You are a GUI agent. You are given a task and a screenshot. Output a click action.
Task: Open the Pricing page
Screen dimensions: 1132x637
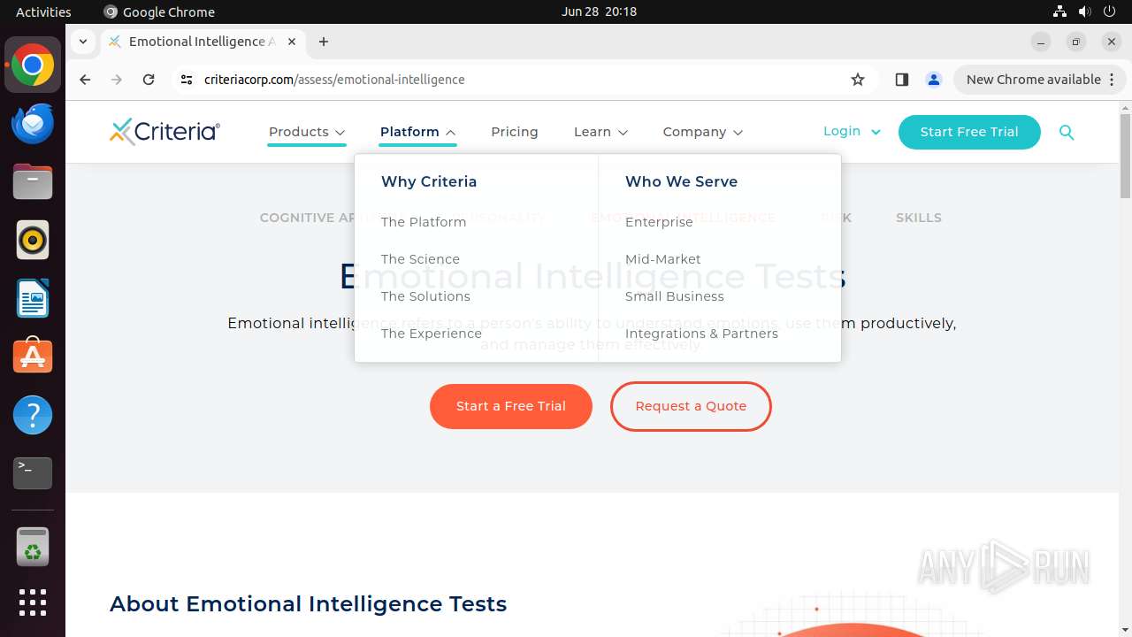click(515, 132)
